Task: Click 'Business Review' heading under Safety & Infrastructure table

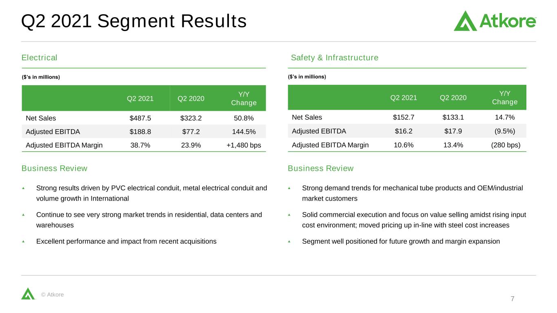Action: [x=321, y=168]
